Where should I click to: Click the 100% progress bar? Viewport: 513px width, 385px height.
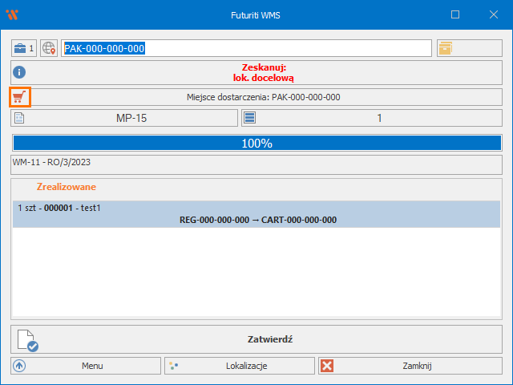[256, 143]
